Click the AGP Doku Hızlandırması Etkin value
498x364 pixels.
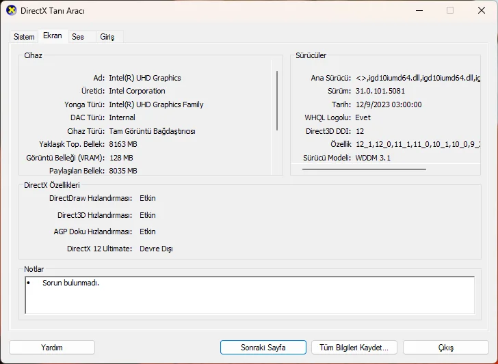[x=148, y=232]
